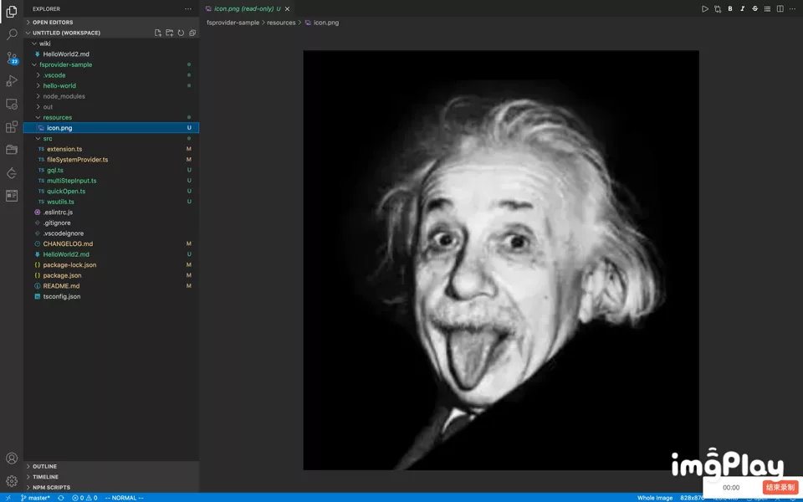Open multiStepInput.ts file
The image size is (803, 502).
[111, 181]
